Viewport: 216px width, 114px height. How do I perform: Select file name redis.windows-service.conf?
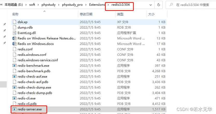(38, 60)
